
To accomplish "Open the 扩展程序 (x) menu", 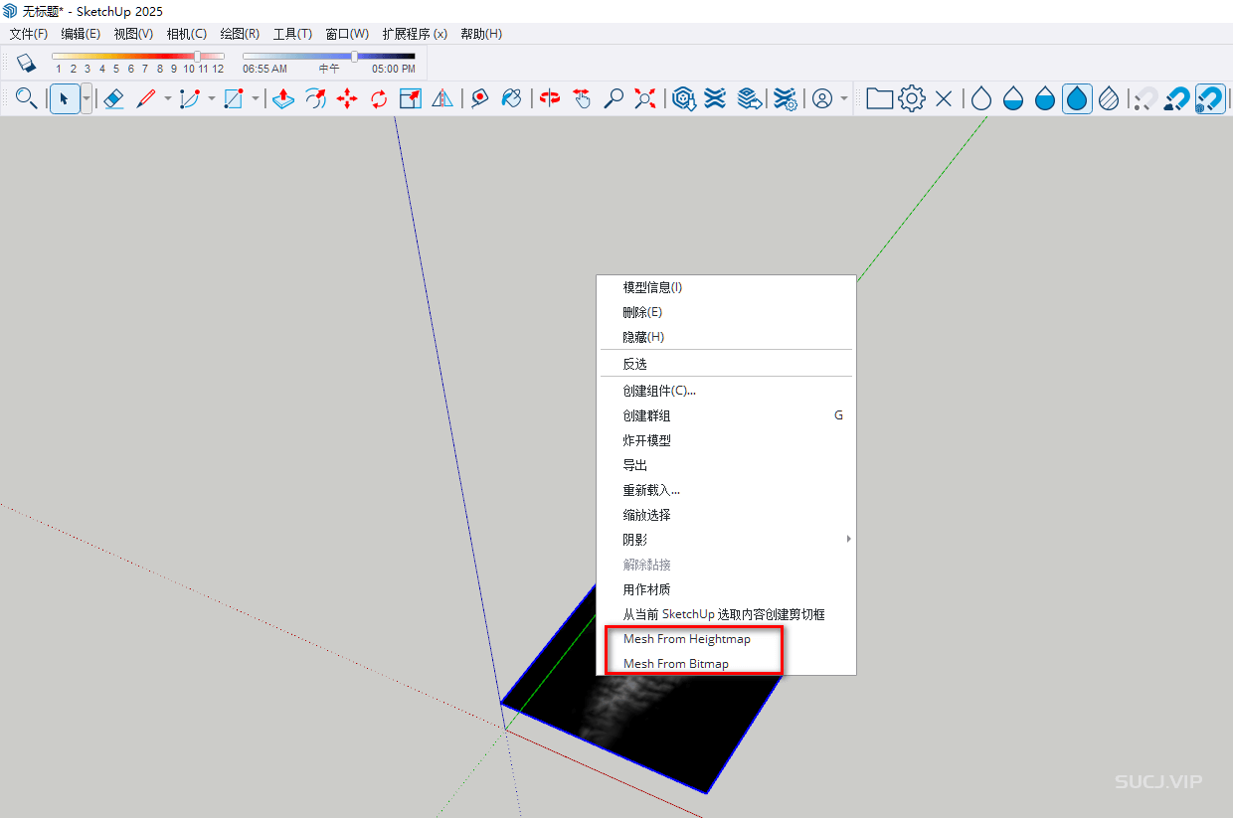I will click(x=415, y=34).
